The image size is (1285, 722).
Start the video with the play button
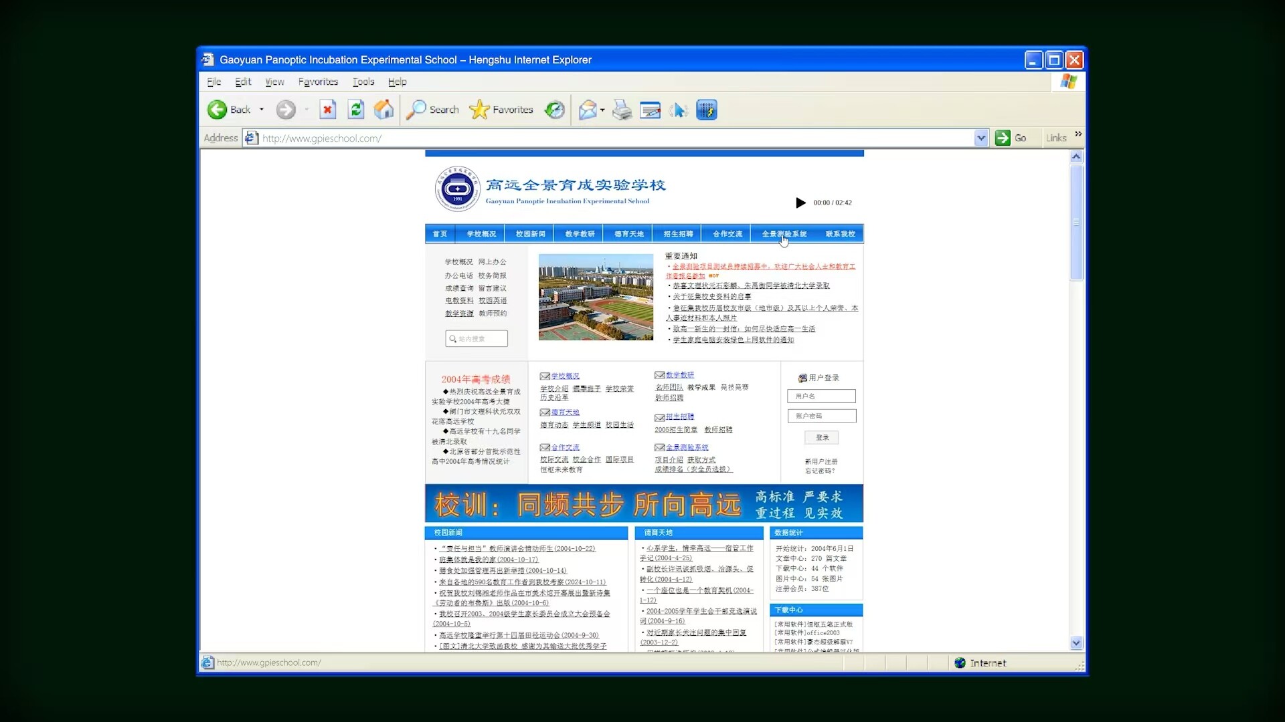coord(800,203)
